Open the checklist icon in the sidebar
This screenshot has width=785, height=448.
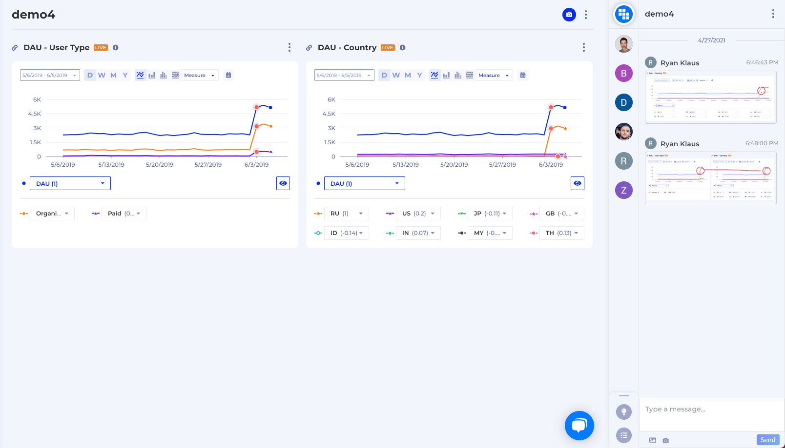coord(623,435)
